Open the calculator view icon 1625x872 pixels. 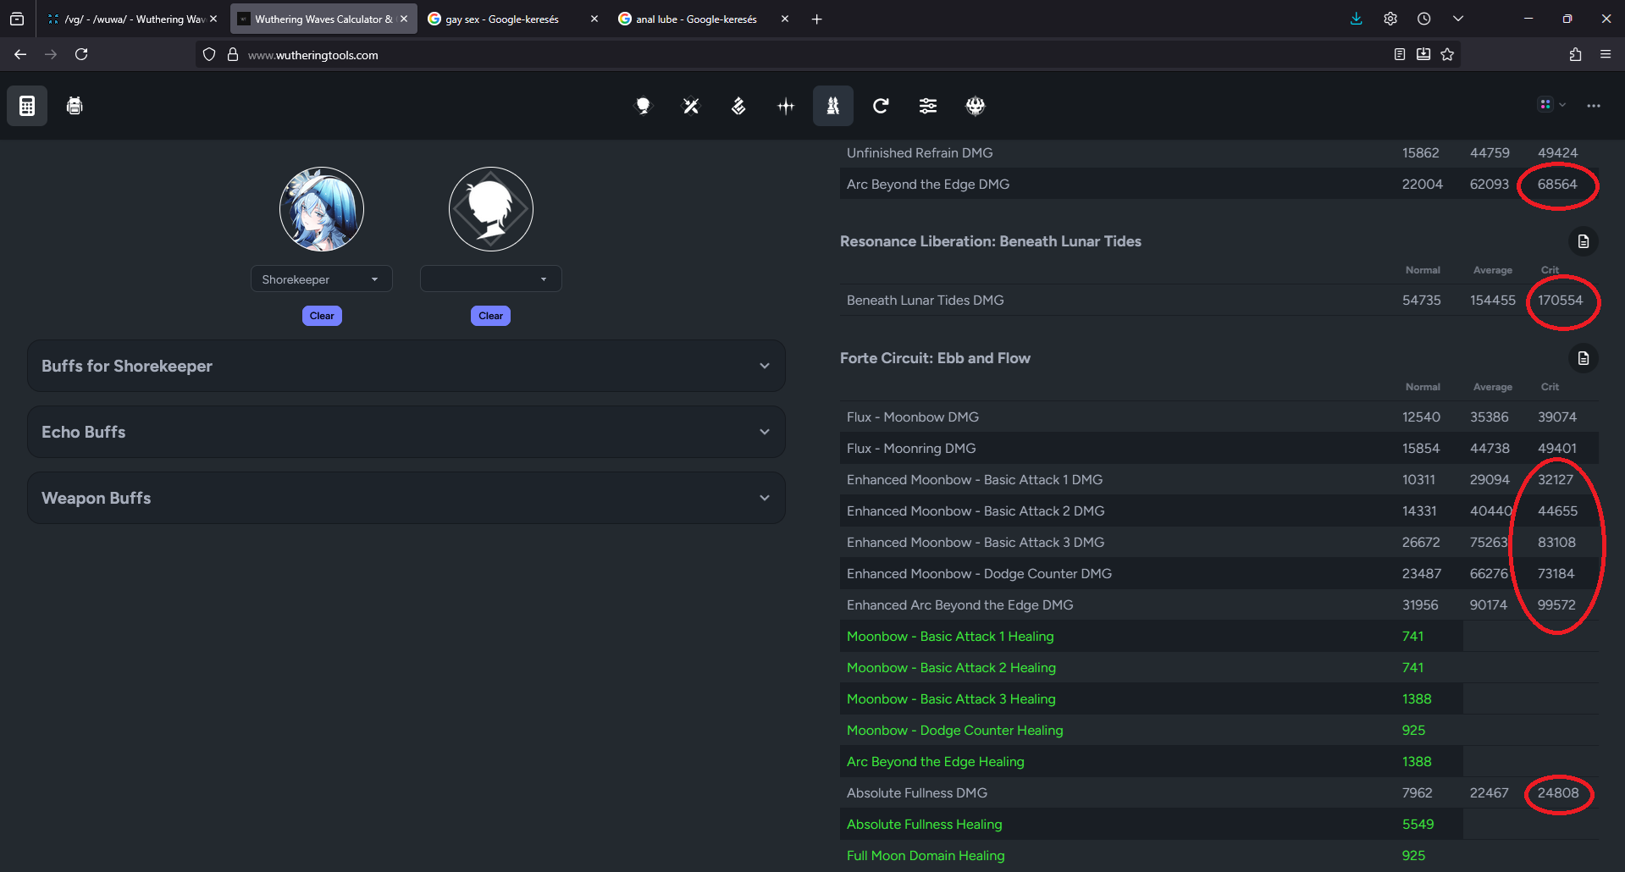pyautogui.click(x=27, y=106)
